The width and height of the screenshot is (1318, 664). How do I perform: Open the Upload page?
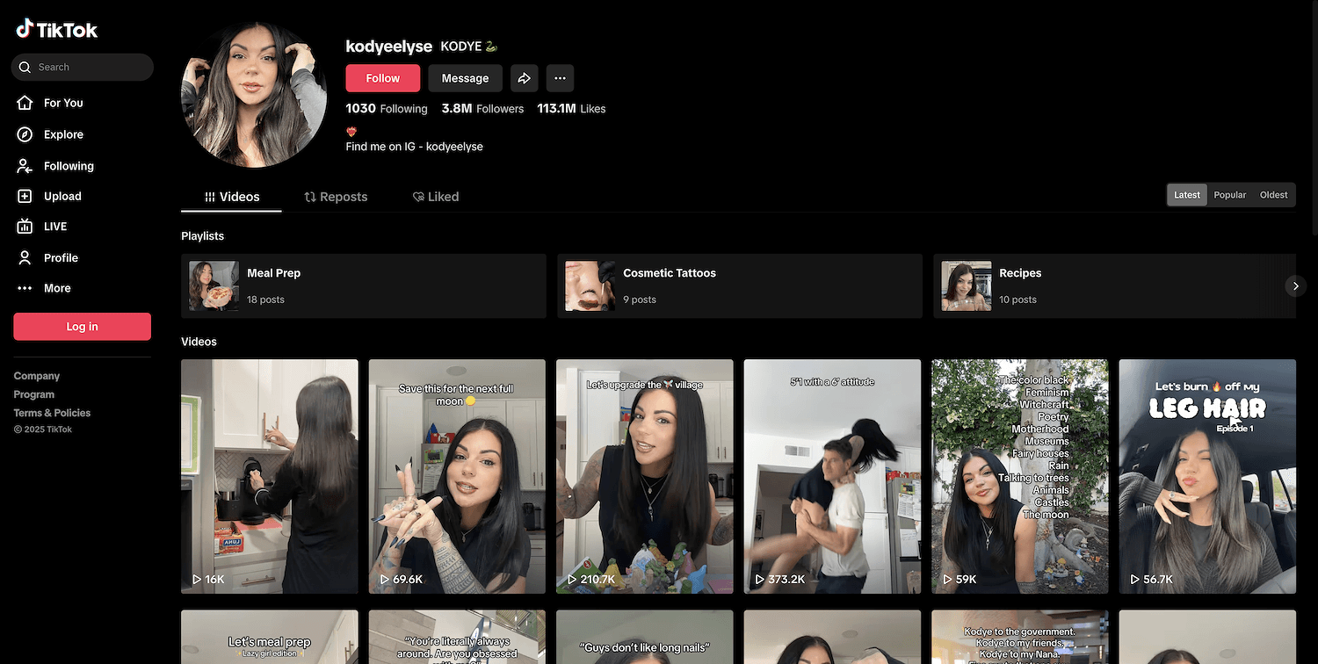pyautogui.click(x=62, y=196)
